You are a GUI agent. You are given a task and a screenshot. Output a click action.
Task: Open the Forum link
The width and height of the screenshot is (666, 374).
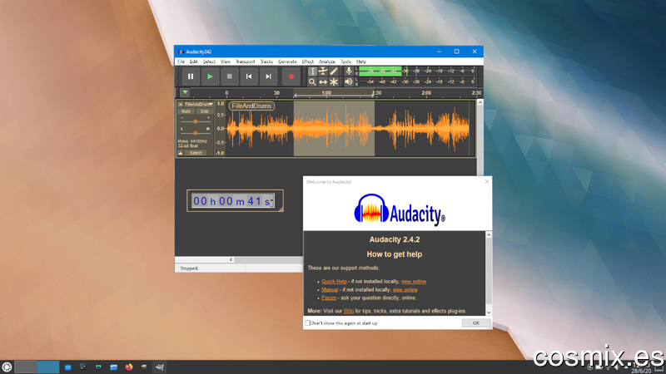(x=329, y=298)
